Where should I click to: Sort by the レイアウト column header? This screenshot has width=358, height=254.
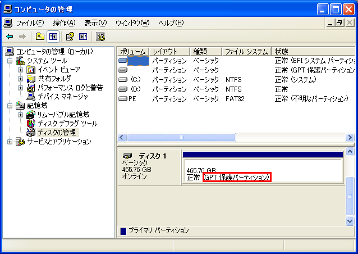pyautogui.click(x=169, y=52)
